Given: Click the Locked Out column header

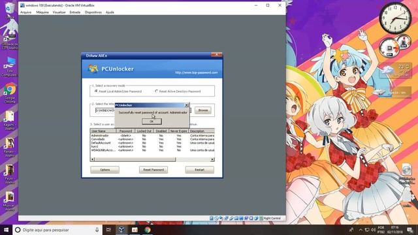Looking at the screenshot, I should click(144, 131).
